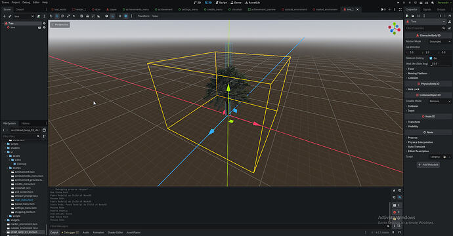
Task: Switch to the Signals tab
Action: pyautogui.click(x=427, y=10)
